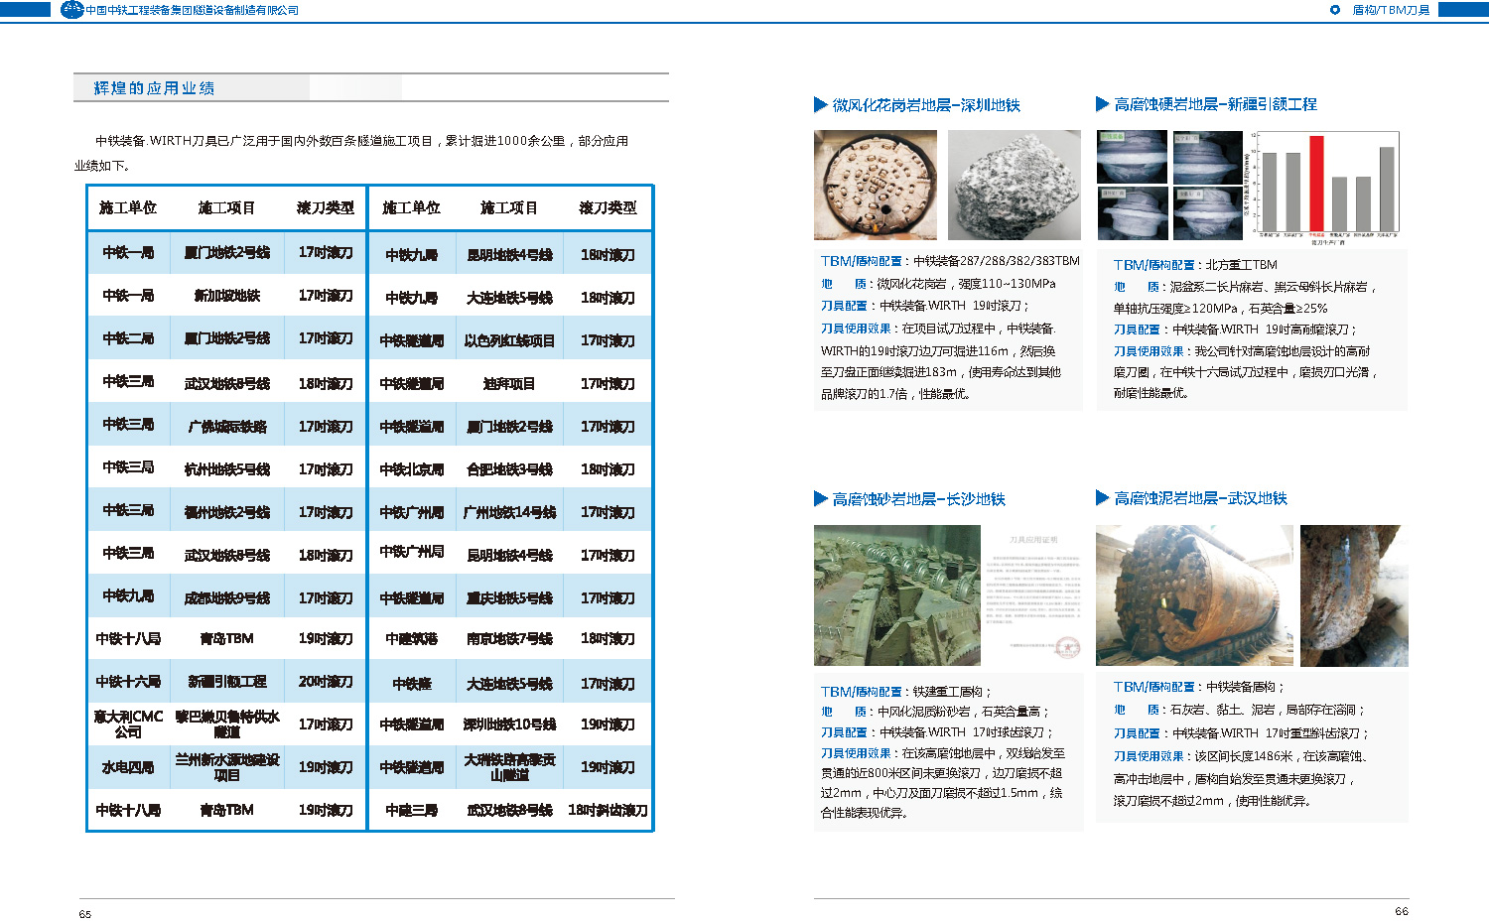The width and height of the screenshot is (1489, 922).
Task: Open the large rusty shield machine photo
Action: [1194, 595]
